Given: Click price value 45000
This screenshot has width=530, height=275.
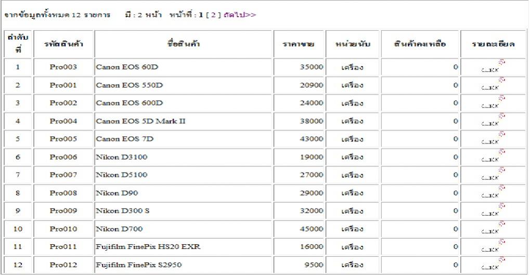Looking at the screenshot, I should tap(312, 229).
